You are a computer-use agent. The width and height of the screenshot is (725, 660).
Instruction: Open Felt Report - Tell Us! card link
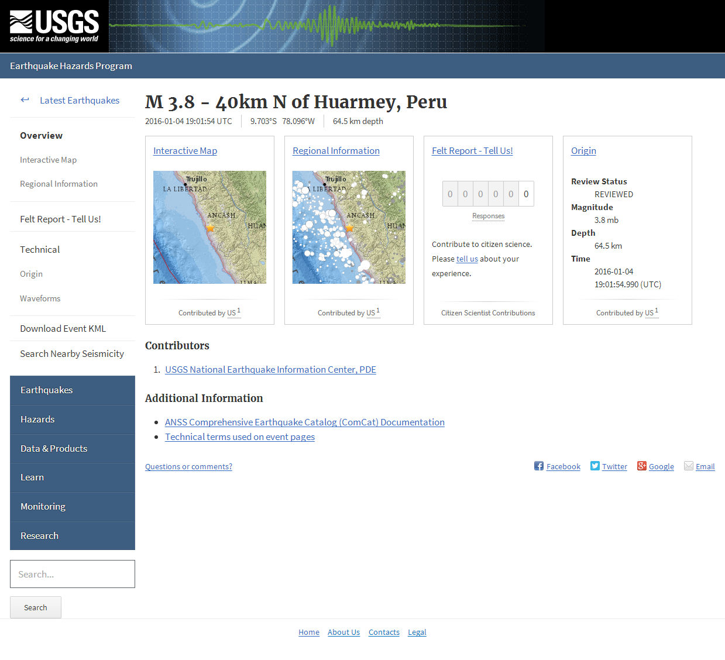pos(472,150)
